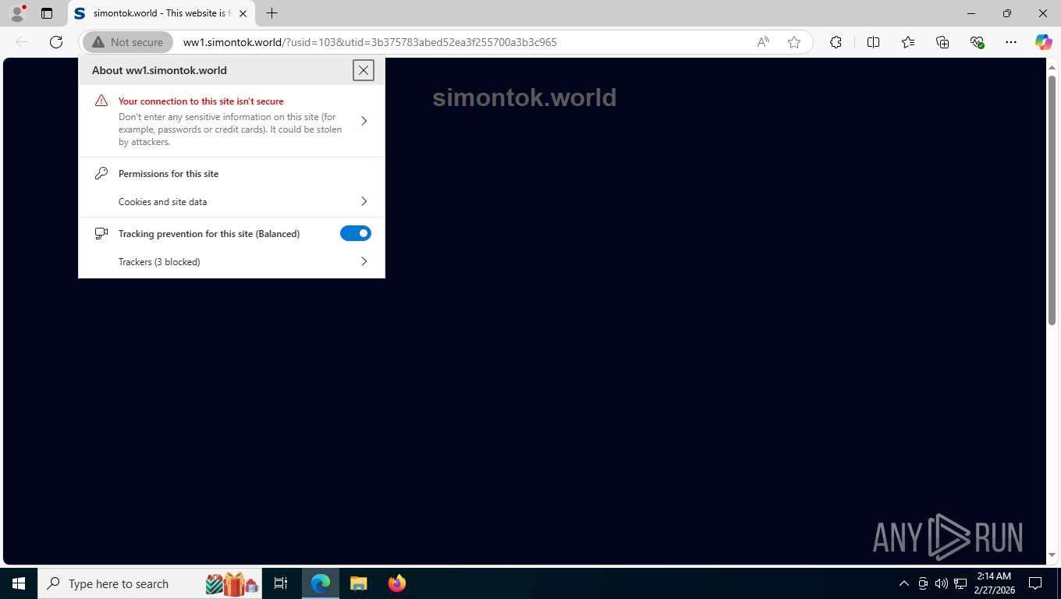Click the page vertical scrollbar thumb
1061x599 pixels.
[1052, 200]
